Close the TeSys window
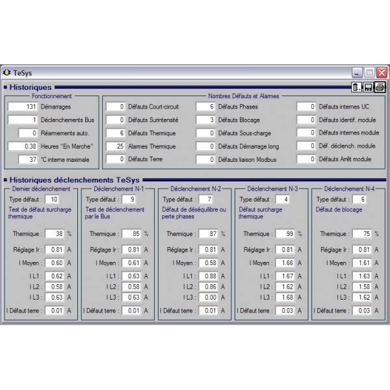The width and height of the screenshot is (390, 390). pyautogui.click(x=382, y=73)
